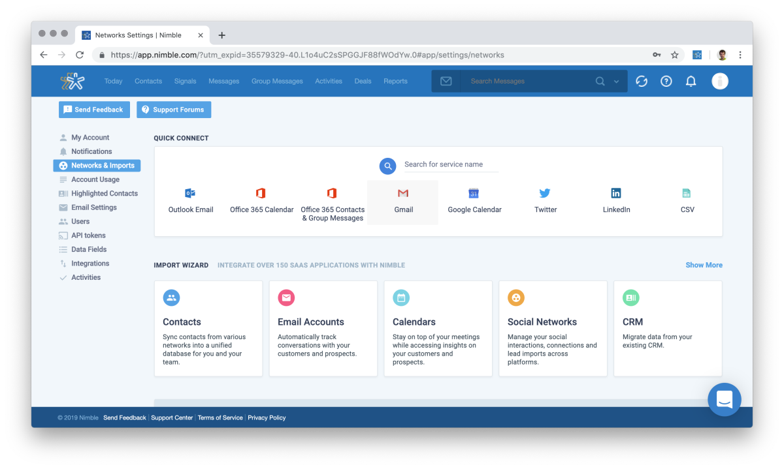Open the chat support widget button
The width and height of the screenshot is (784, 469).
725,399
